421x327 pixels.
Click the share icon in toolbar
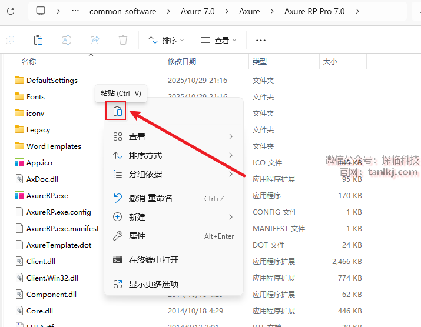(x=95, y=40)
